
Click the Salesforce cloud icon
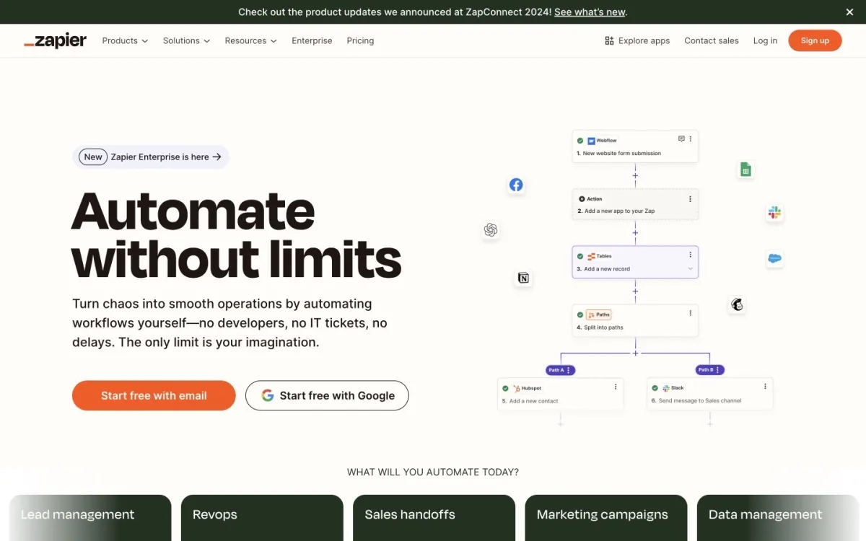tap(774, 258)
